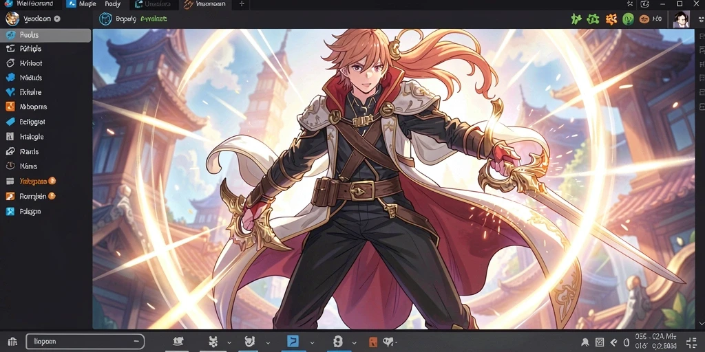Click the green round face icon
705x352 pixels.
coord(628,19)
